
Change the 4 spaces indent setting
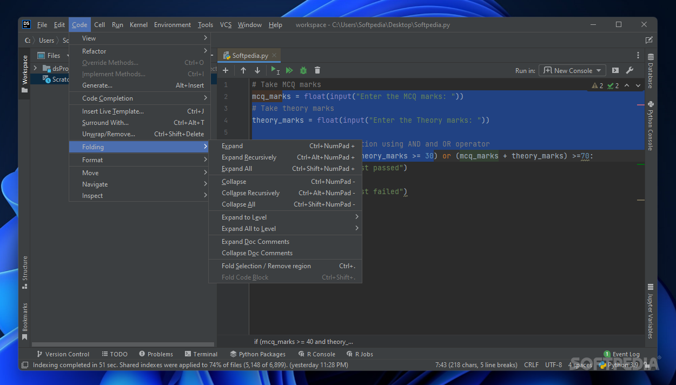click(580, 365)
